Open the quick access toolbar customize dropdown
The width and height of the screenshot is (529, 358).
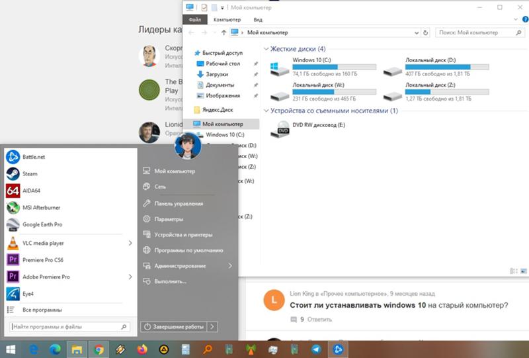(222, 7)
